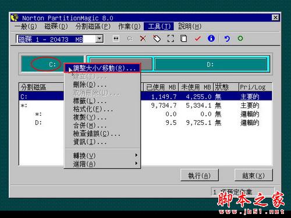Choose 複製(Y)... from context menu
Screen dimensions: 291x218
pyautogui.click(x=102, y=117)
